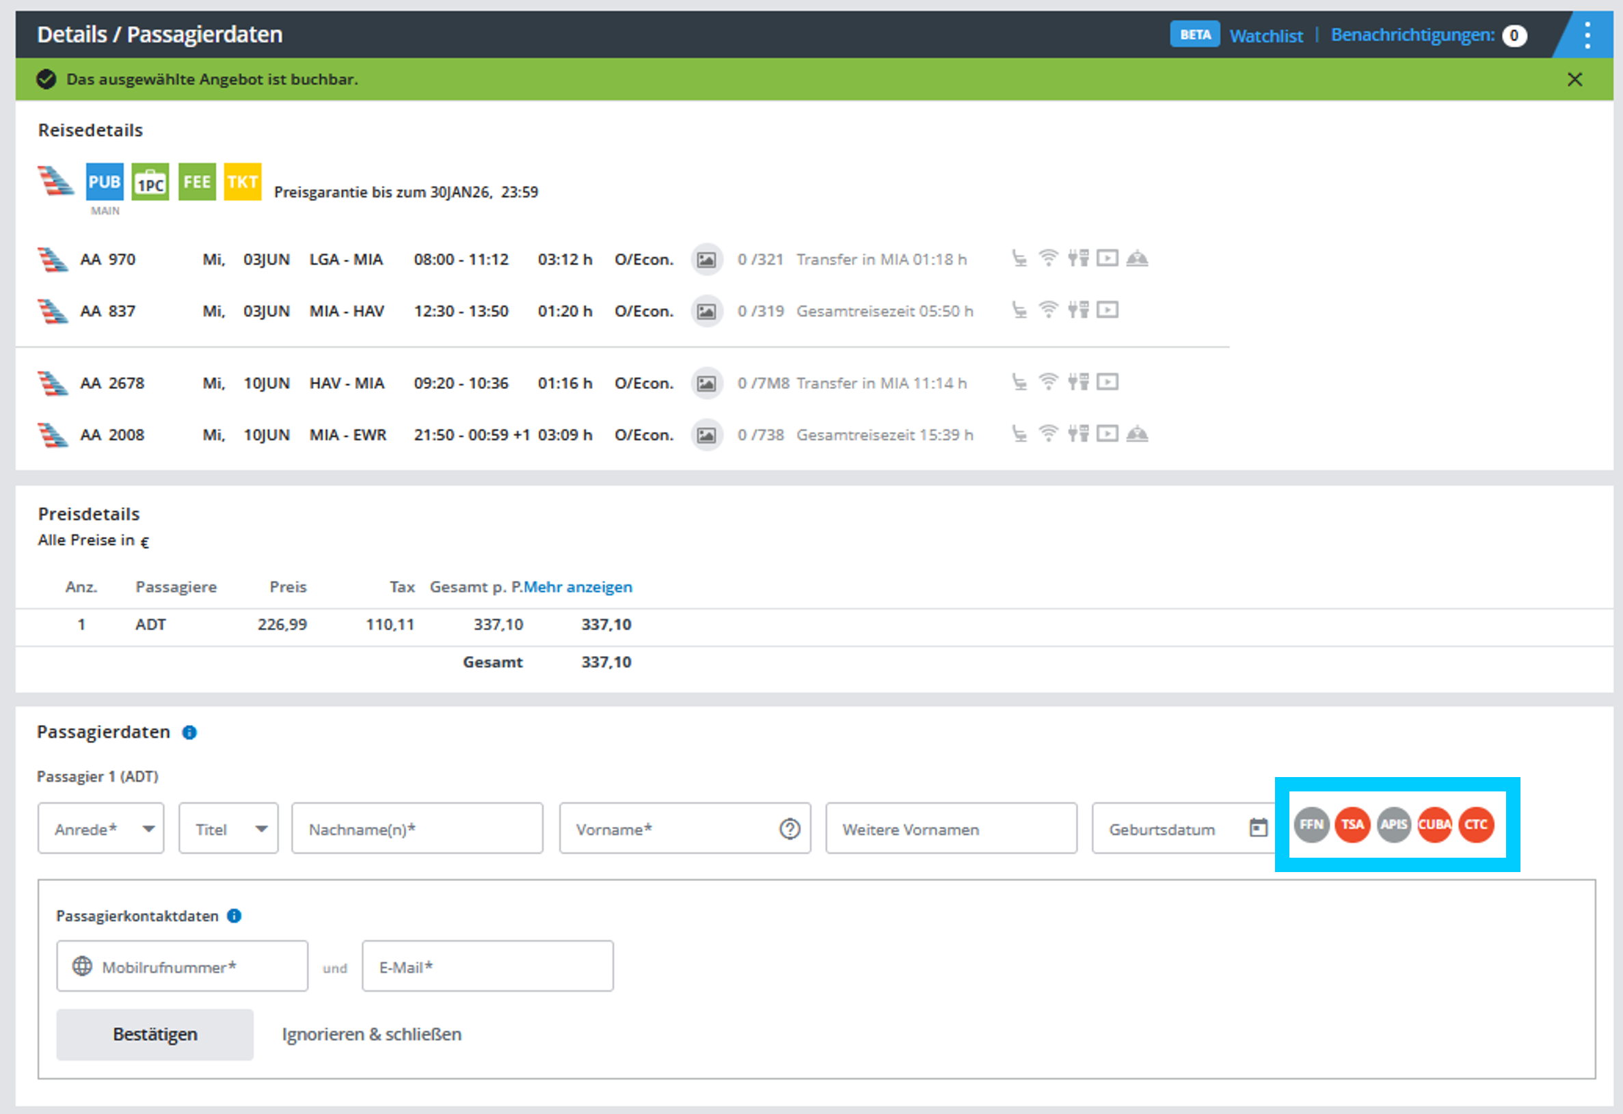1623x1114 pixels.
Task: Click the red CUBA badge
Action: [1434, 824]
